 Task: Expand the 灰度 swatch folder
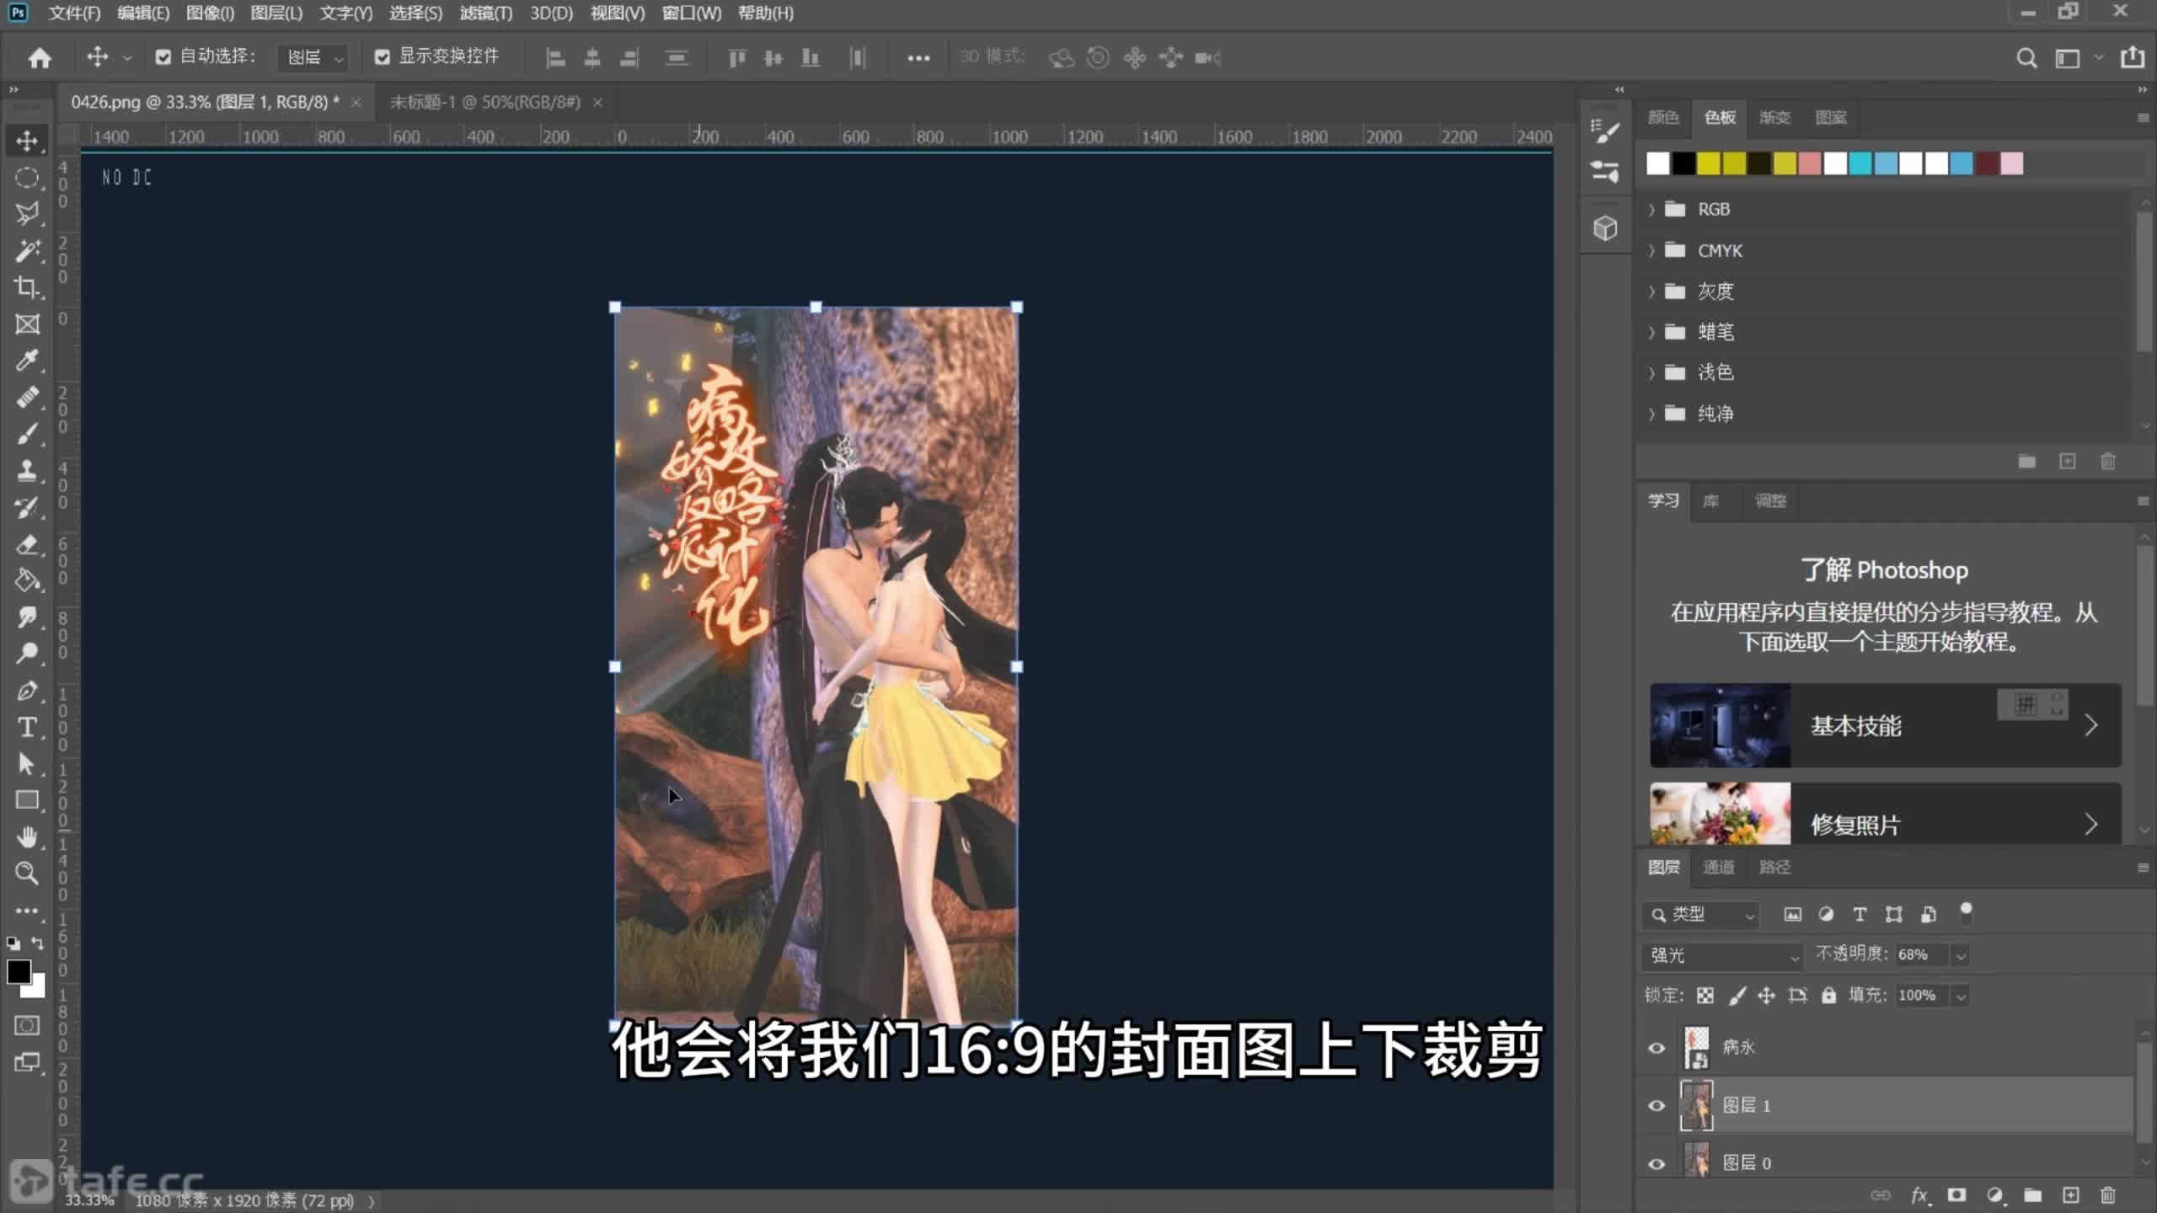click(x=1651, y=291)
